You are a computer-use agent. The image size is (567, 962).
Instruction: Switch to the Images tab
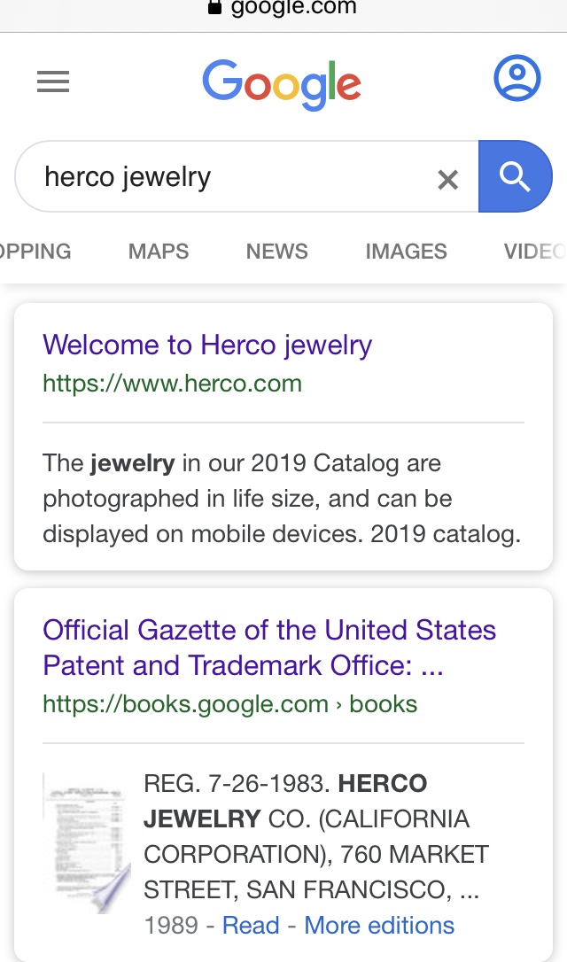(406, 252)
